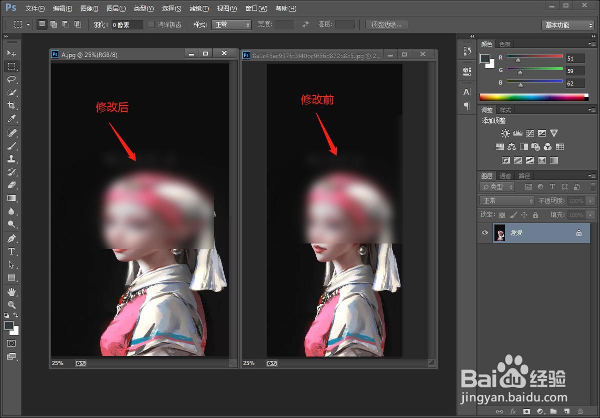Viewport: 600px width, 418px height.
Task: Click the 调整边缘 refine edge button
Action: pyautogui.click(x=386, y=25)
